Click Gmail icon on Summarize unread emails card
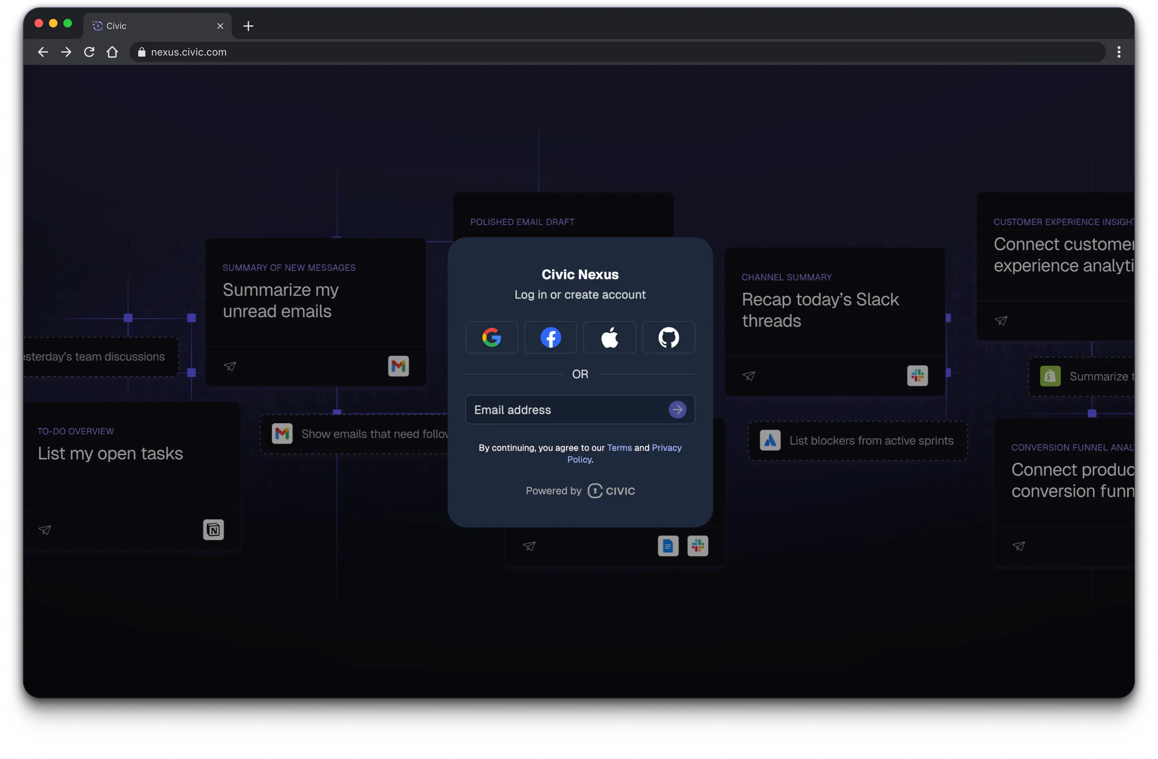 398,366
